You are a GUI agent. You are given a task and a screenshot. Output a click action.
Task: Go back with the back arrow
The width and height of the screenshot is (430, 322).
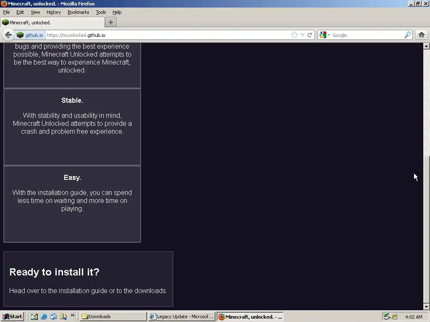(x=8, y=35)
